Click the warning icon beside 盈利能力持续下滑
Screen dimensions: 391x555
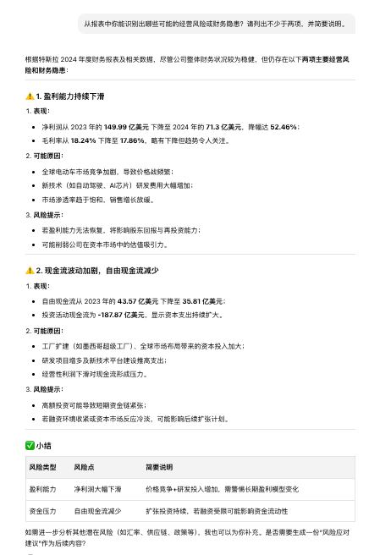click(x=30, y=96)
